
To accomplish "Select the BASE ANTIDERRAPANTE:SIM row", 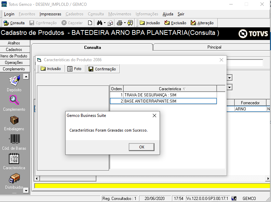I will (x=163, y=101).
